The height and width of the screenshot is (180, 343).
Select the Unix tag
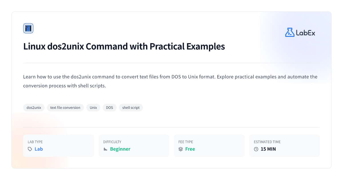[x=93, y=108]
